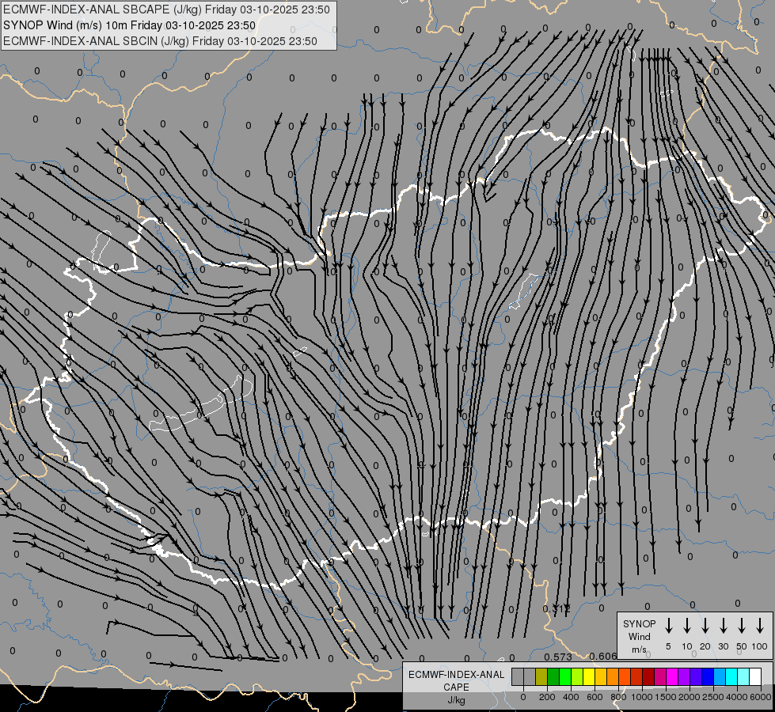Screen dimensions: 775x712
Task: Click the 1500 label on CAPE scale
Action: (666, 697)
